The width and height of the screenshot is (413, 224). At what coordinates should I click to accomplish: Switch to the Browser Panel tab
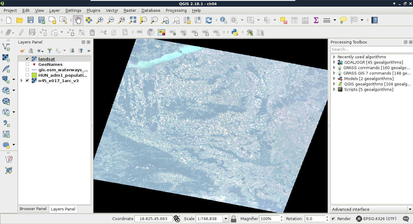33,209
